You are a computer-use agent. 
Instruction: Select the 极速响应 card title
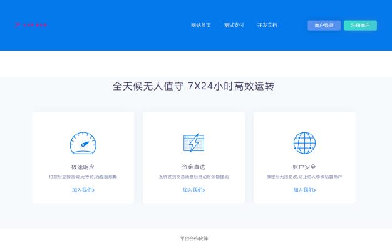click(83, 167)
